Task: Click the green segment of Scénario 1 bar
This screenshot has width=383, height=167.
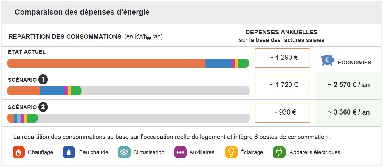Action: point(76,91)
